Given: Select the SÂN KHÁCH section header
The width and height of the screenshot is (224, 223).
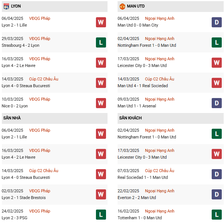Looking at the screenshot, I should coord(130,118).
